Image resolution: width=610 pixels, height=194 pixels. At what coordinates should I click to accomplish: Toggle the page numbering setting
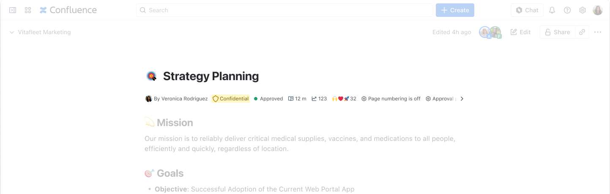tap(391, 99)
